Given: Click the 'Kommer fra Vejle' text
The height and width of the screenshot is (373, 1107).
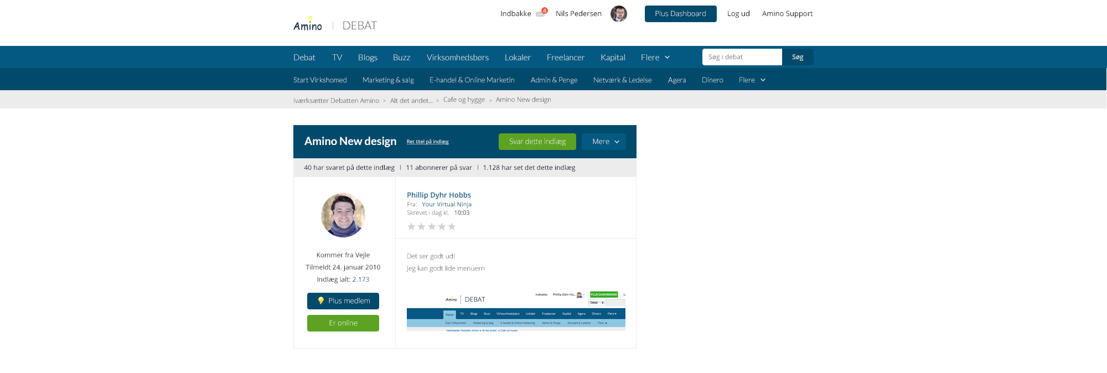Looking at the screenshot, I should tap(343, 255).
